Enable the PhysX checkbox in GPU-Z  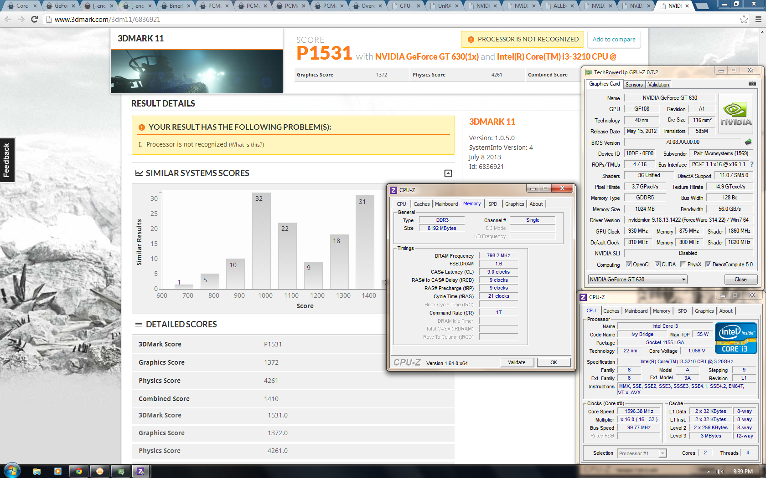(x=683, y=264)
